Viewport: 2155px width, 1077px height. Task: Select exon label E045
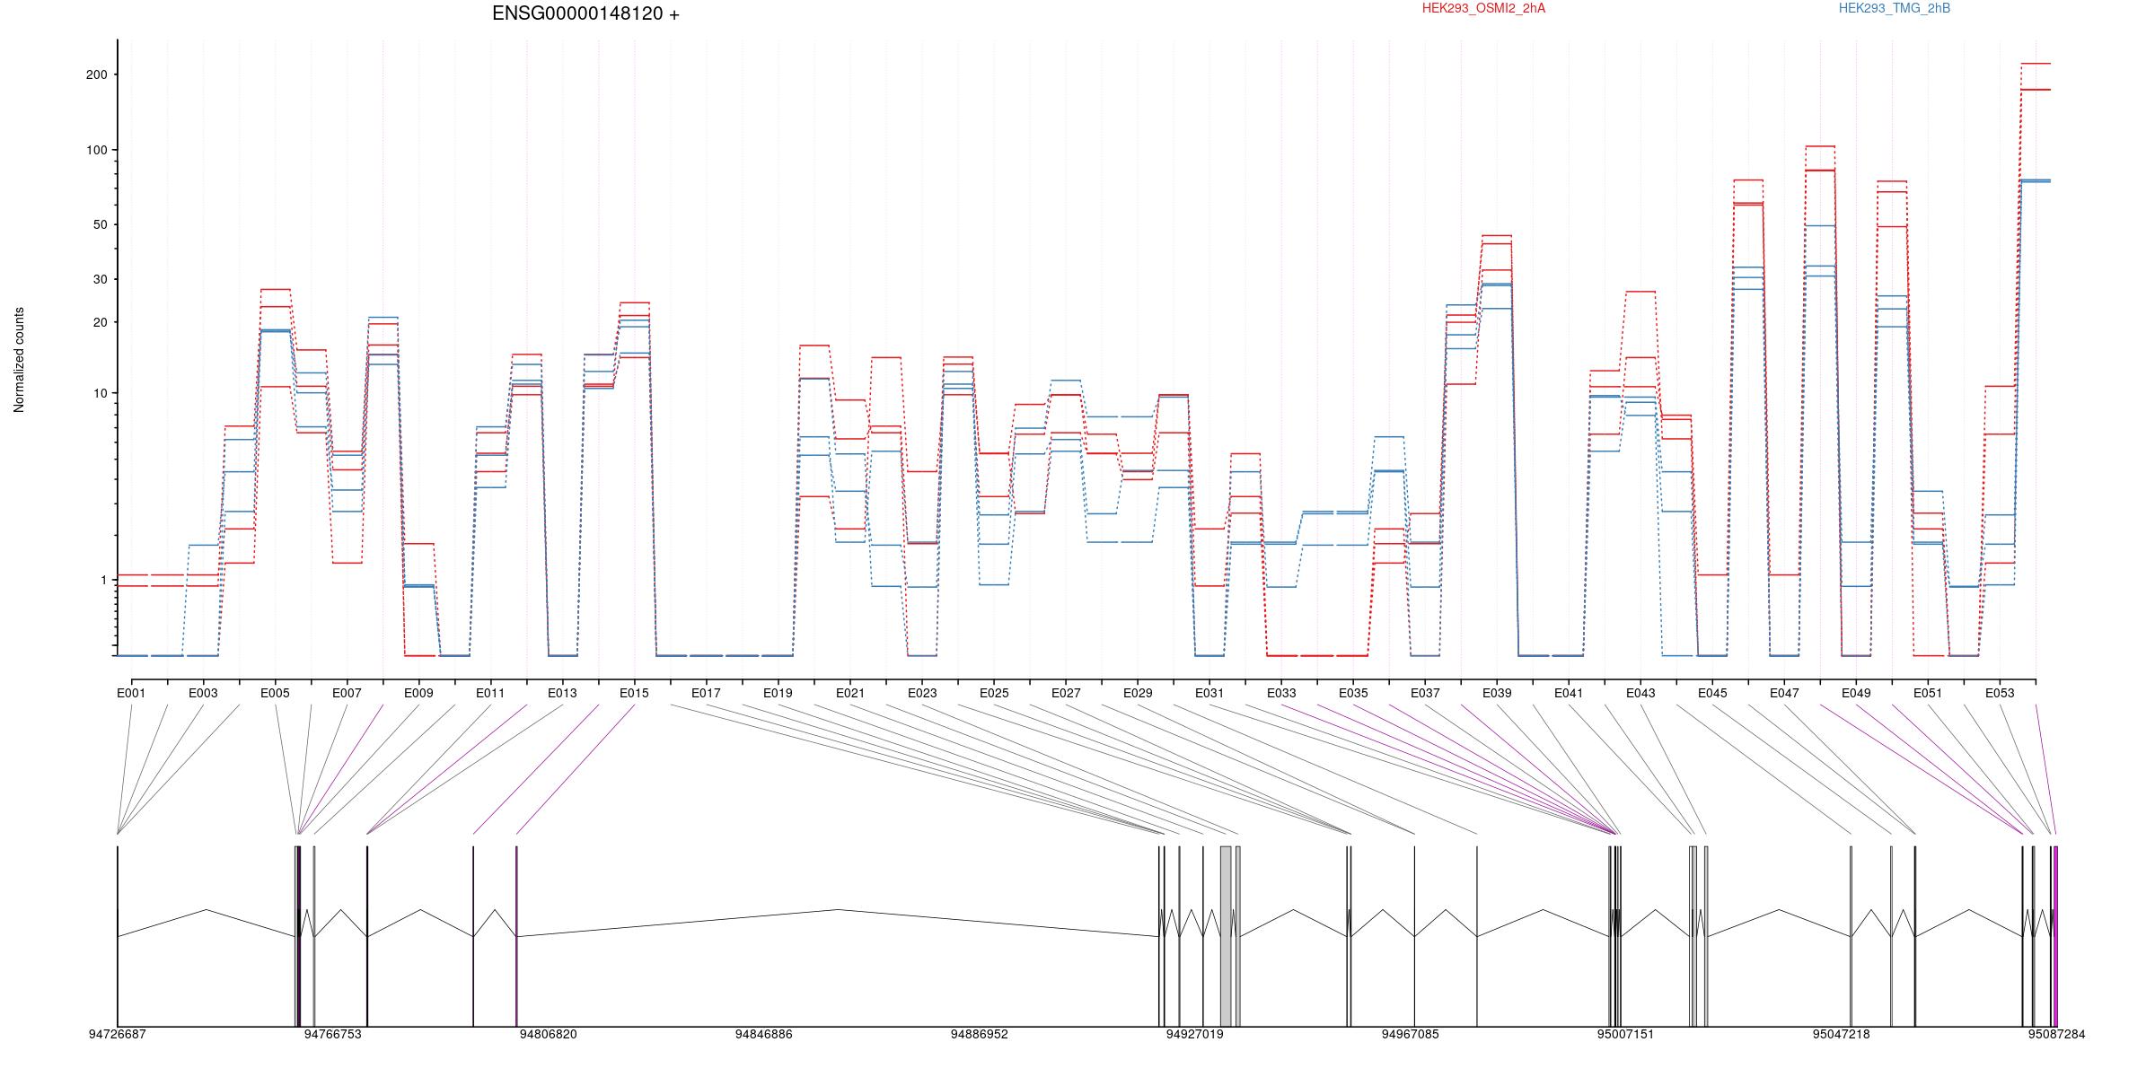(1712, 693)
